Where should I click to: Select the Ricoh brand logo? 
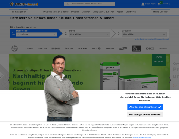tap(83, 48)
